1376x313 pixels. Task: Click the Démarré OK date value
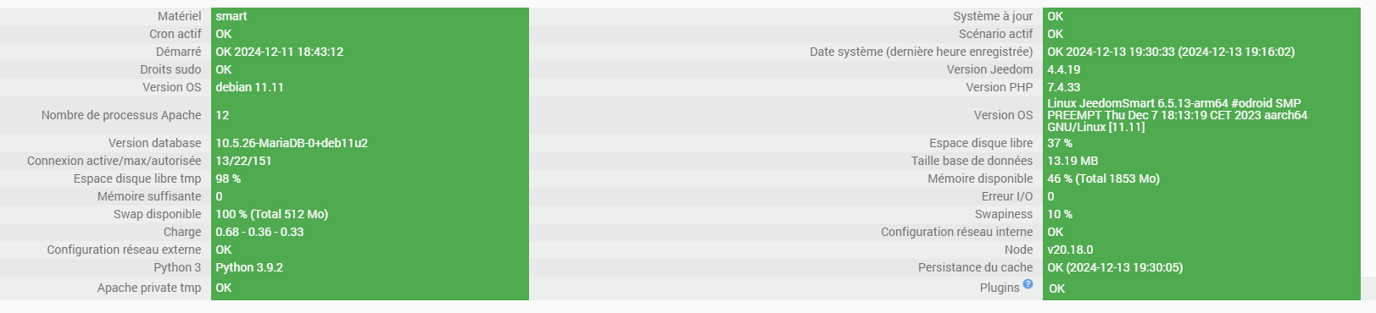(279, 52)
